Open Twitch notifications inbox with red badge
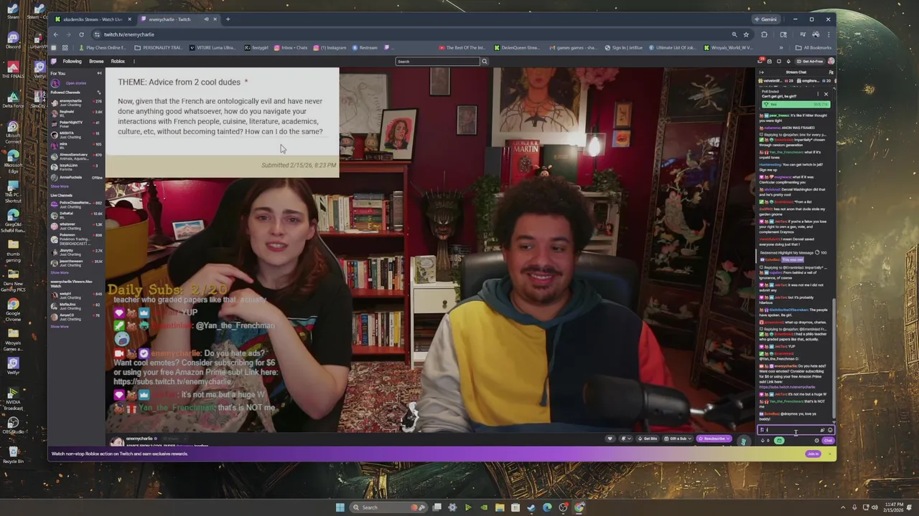Screen dimensions: 919x516 point(760,60)
